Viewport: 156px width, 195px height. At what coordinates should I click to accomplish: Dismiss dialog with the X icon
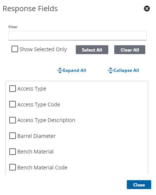(x=147, y=9)
